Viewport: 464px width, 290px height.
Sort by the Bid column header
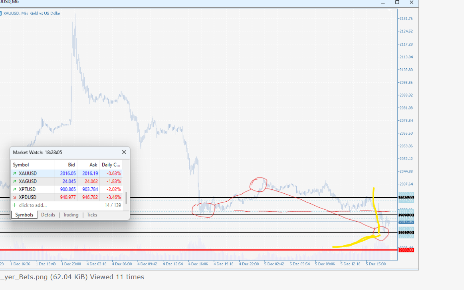click(x=66, y=165)
